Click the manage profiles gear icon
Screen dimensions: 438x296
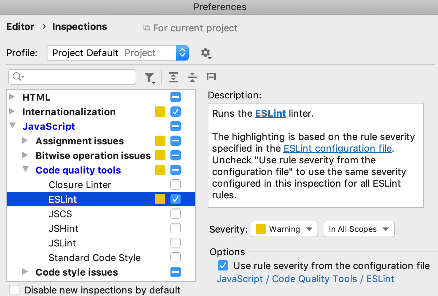(x=206, y=53)
